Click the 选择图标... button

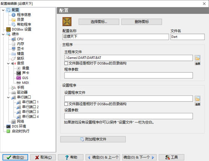coord(99,22)
